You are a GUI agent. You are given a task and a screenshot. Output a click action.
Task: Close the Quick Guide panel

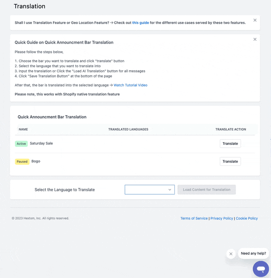(255, 39)
